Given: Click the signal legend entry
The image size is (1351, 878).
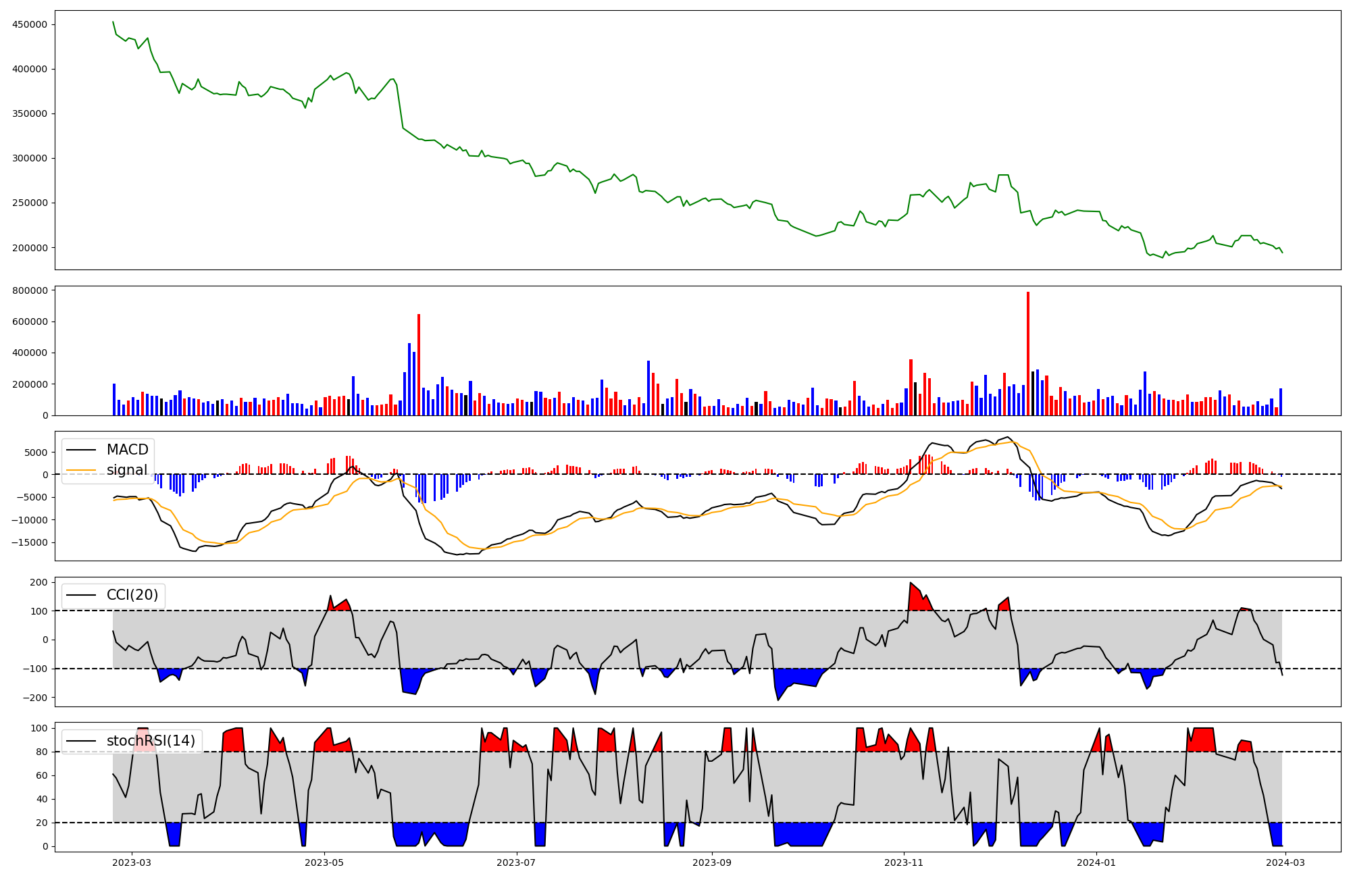Looking at the screenshot, I should [x=127, y=470].
